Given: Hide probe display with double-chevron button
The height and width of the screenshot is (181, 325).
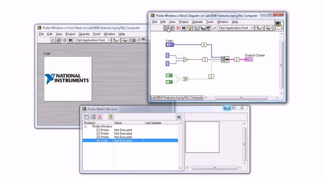Looking at the screenshot, I should click(179, 117).
